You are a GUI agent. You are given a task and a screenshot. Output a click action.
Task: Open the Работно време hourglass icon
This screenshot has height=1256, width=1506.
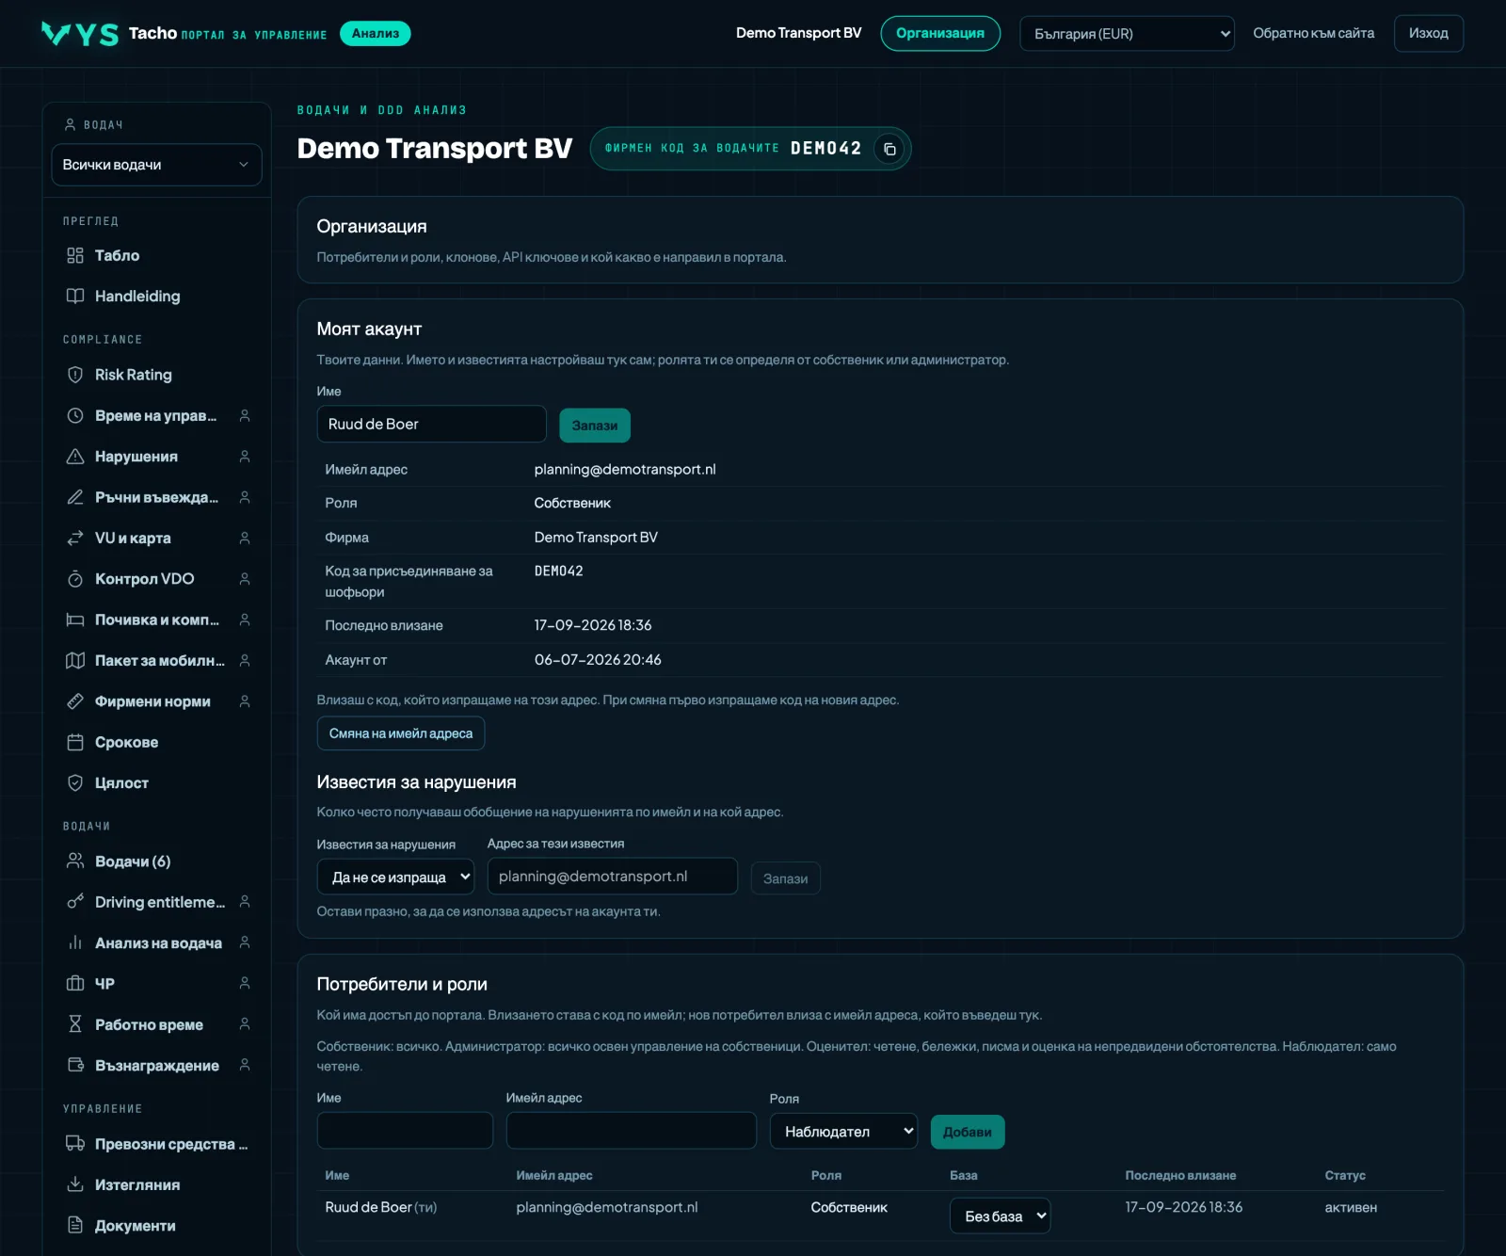[75, 1024]
